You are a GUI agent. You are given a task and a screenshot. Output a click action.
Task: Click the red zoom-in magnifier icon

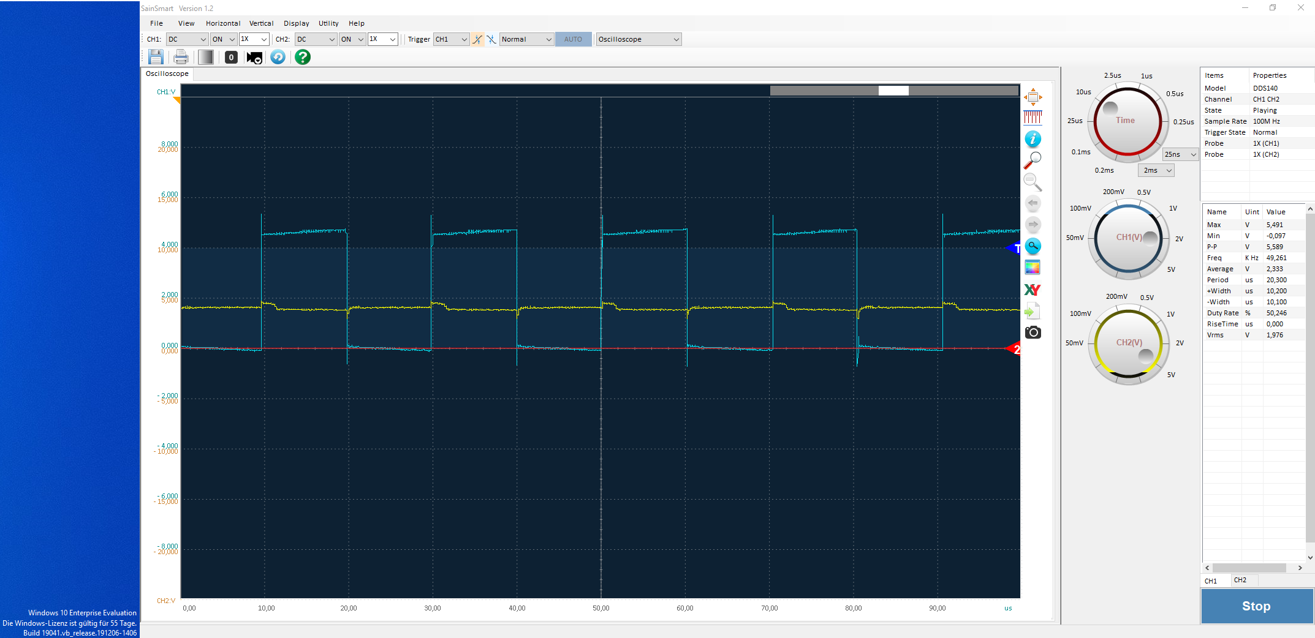pyautogui.click(x=1033, y=160)
